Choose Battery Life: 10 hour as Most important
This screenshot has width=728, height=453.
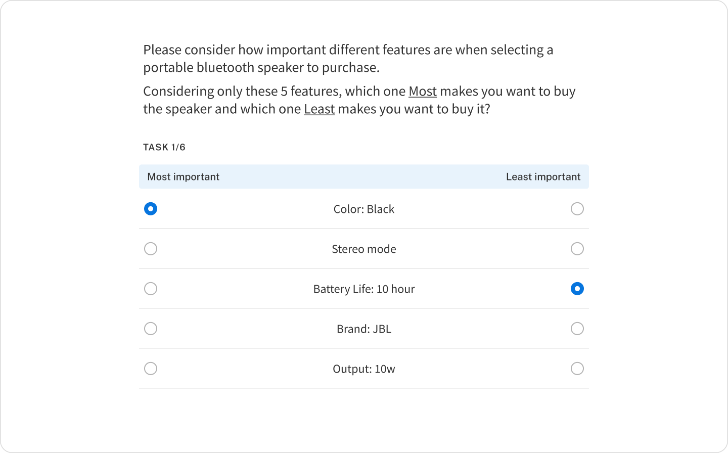[x=151, y=289]
